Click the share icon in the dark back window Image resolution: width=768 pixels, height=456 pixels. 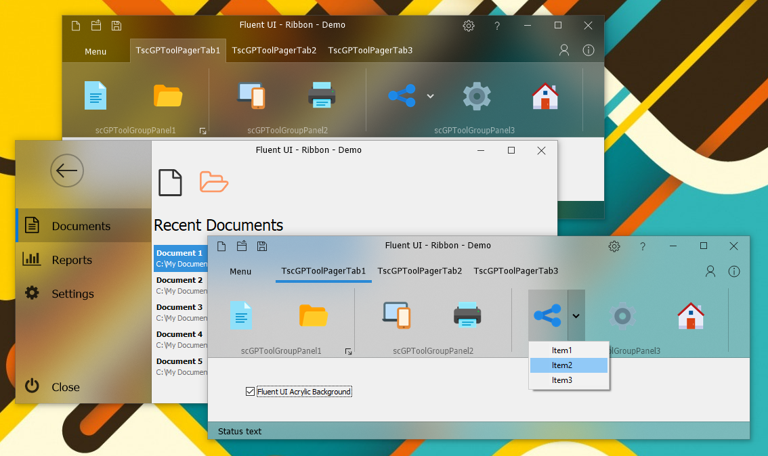pyautogui.click(x=402, y=95)
